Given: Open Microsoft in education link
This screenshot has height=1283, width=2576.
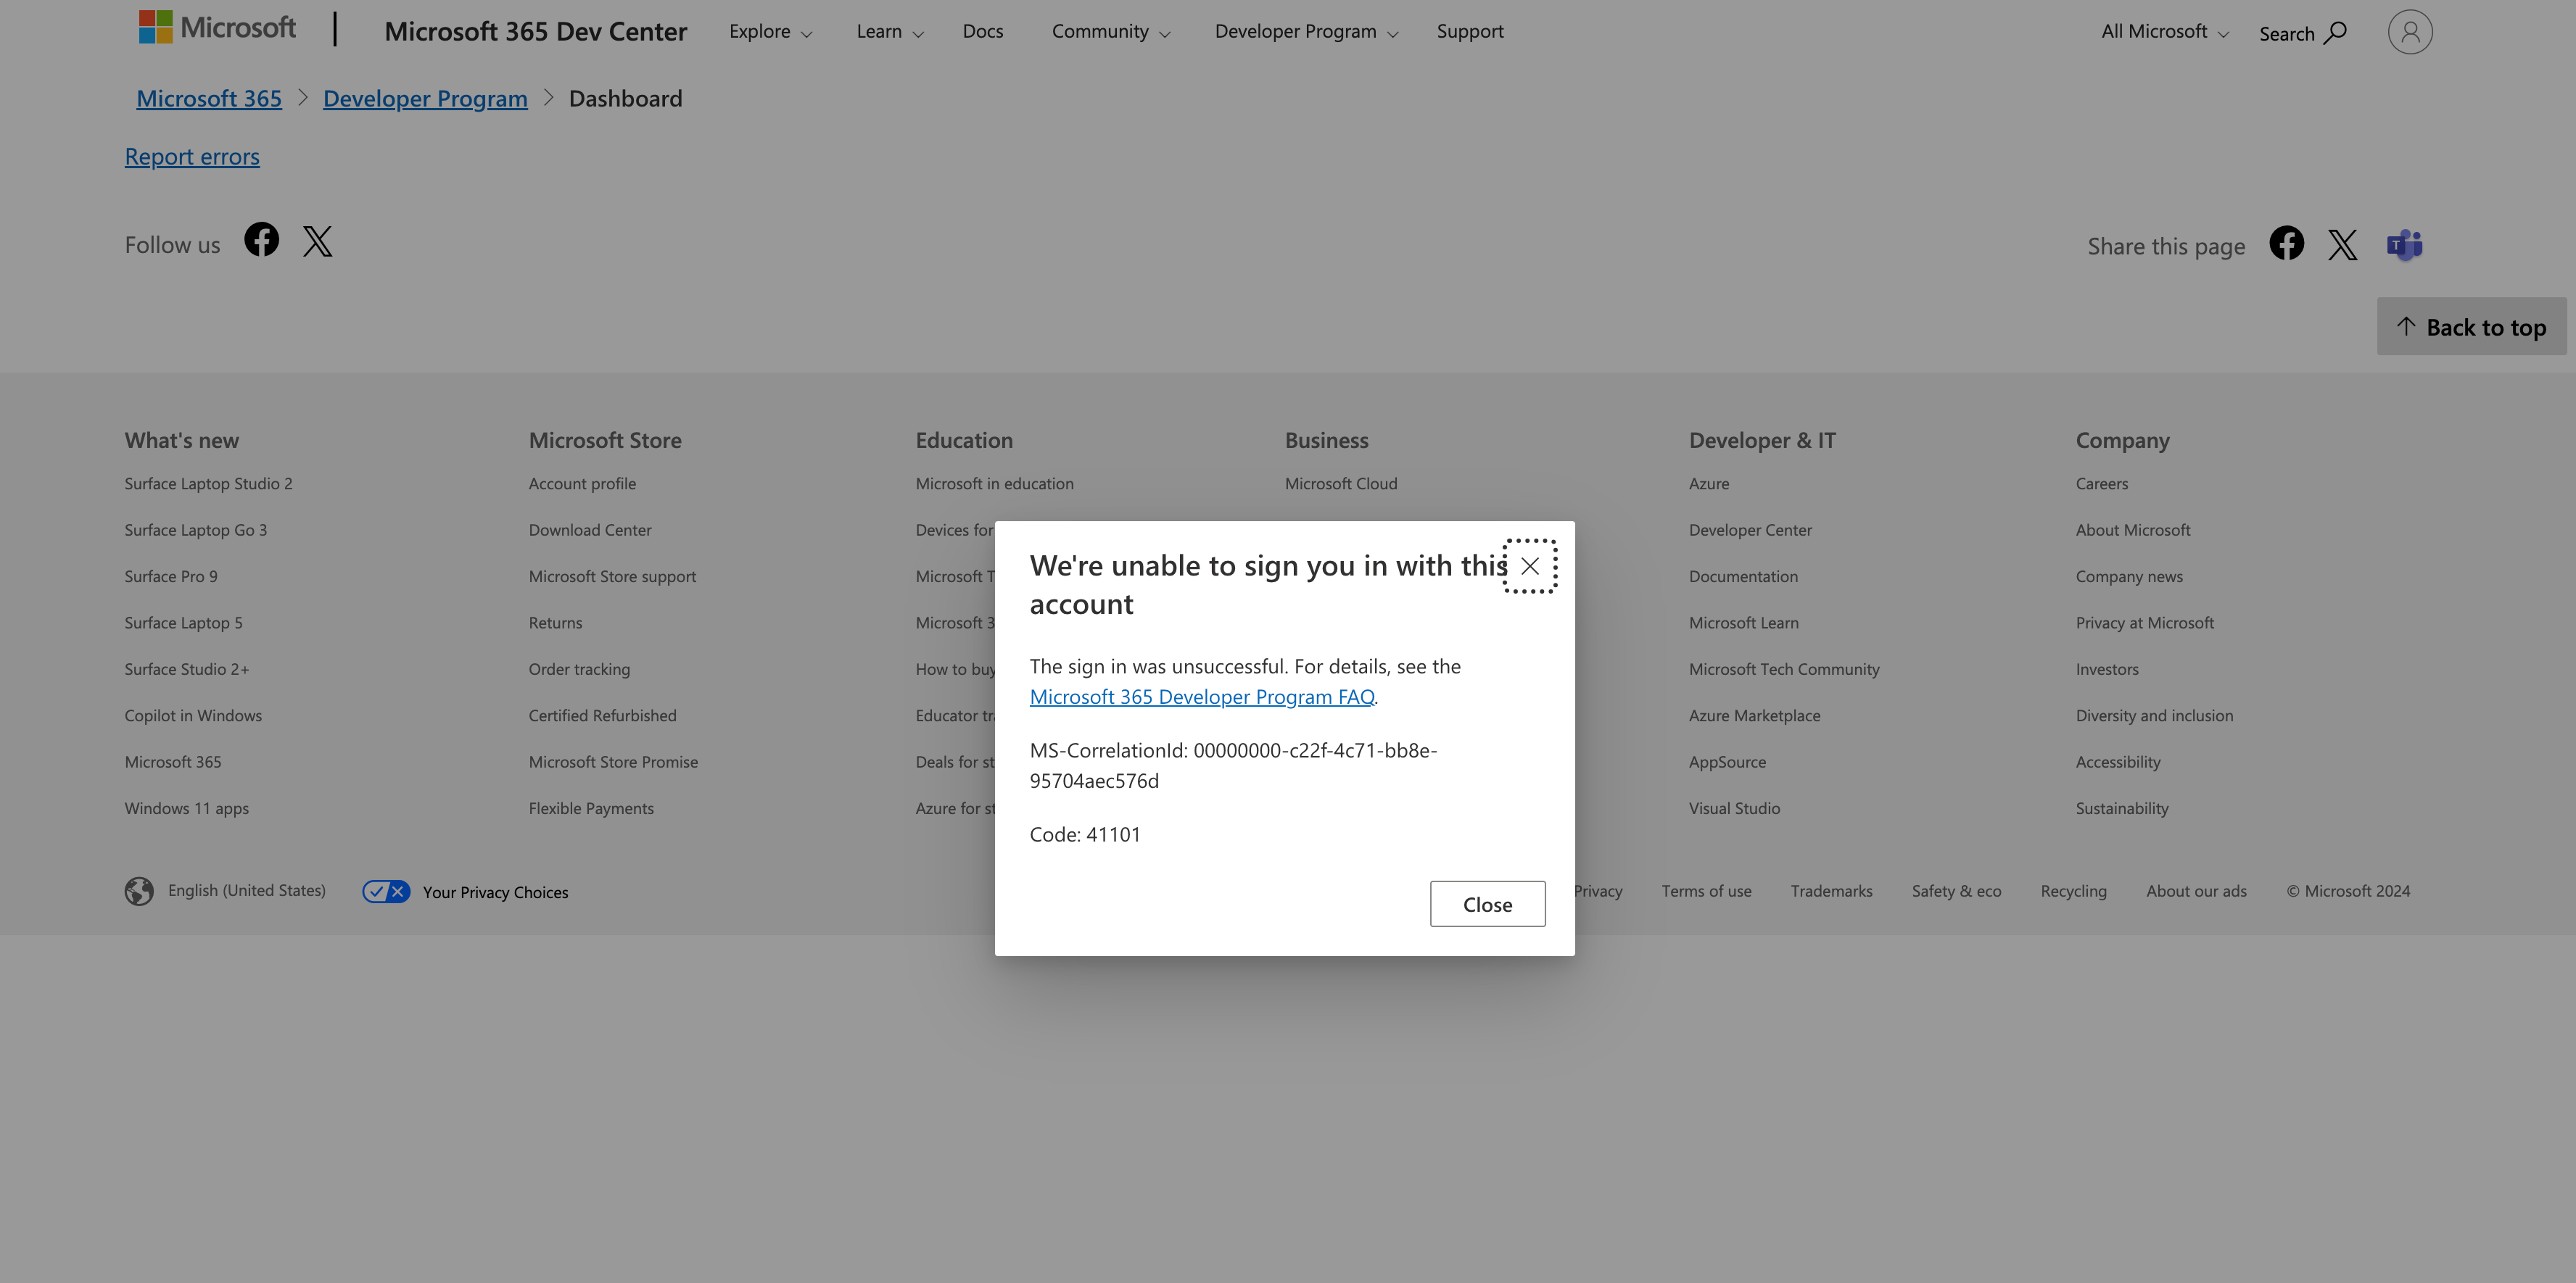Looking at the screenshot, I should pyautogui.click(x=994, y=483).
